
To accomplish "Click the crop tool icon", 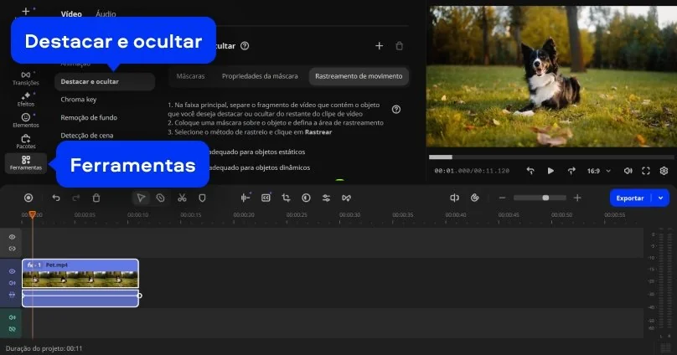I will coord(286,198).
